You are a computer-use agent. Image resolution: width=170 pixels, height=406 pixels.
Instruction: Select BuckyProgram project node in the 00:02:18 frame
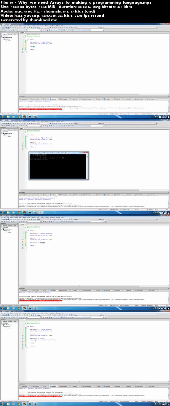(x=8, y=133)
